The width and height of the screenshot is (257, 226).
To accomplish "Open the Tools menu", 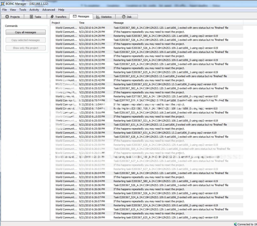I will [x=23, y=10].
